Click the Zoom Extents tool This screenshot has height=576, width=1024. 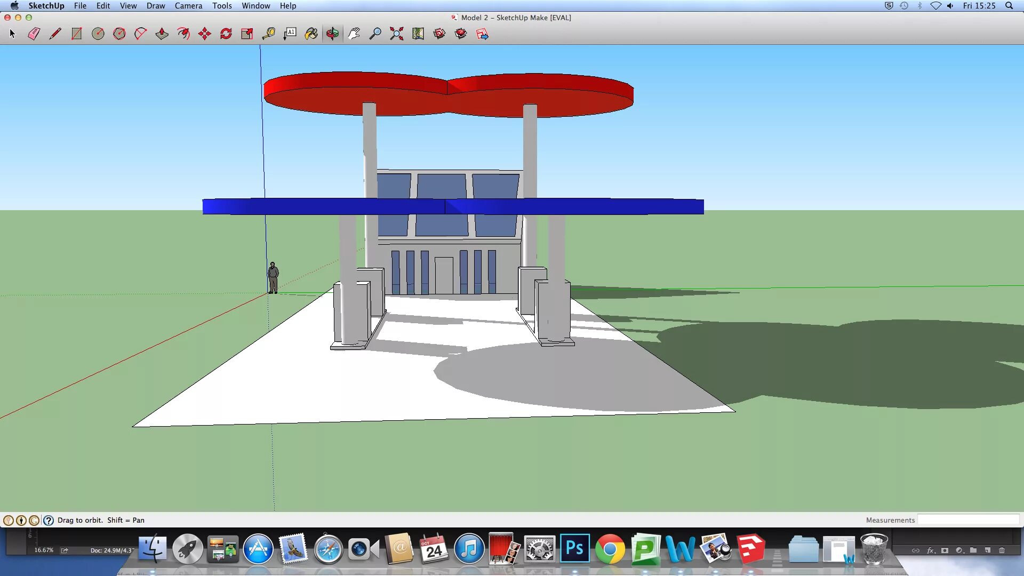coord(396,34)
